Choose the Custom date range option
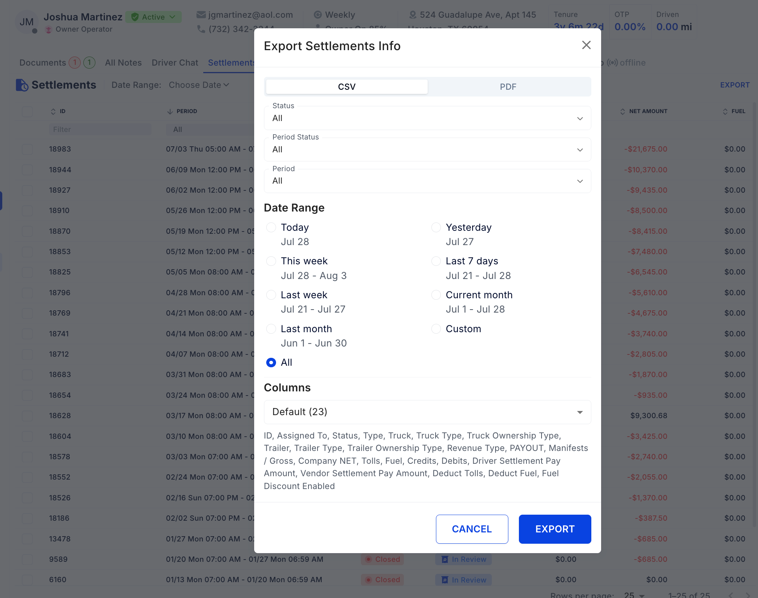Viewport: 758px width, 598px height. 436,329
